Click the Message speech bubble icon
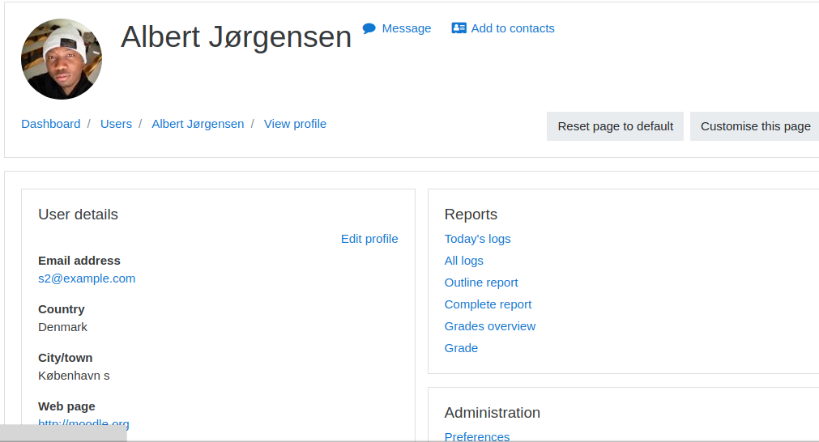Viewport: 819px width, 442px height. (369, 28)
